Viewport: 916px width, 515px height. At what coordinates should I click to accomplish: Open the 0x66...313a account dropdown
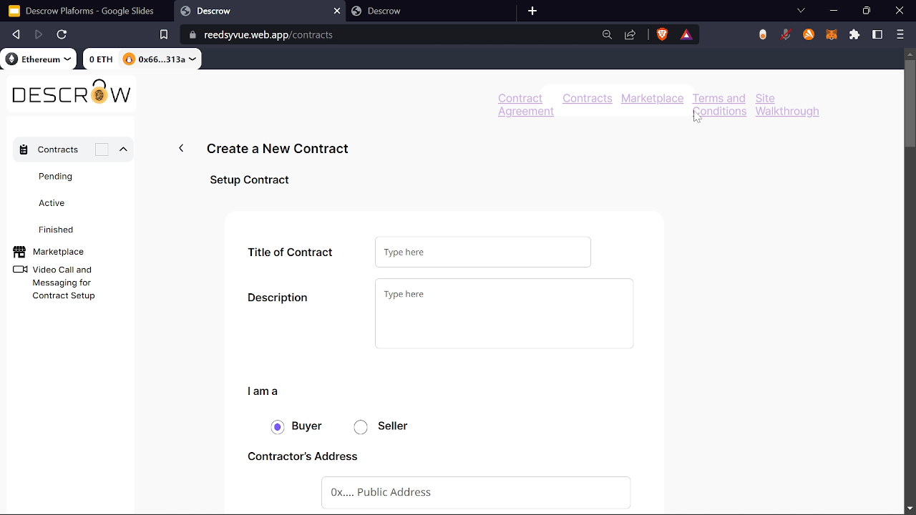tap(160, 59)
